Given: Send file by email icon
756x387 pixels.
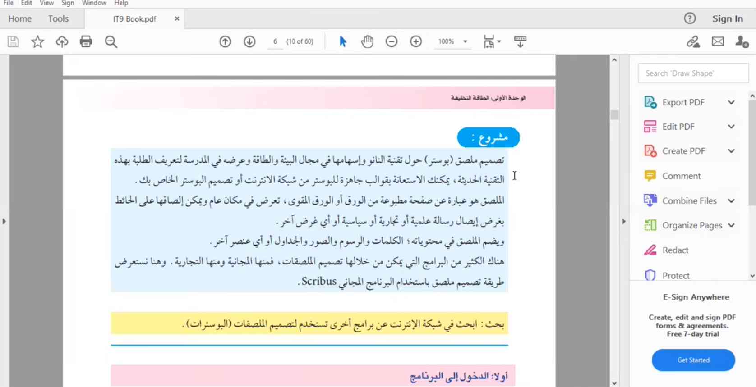Looking at the screenshot, I should click(718, 42).
